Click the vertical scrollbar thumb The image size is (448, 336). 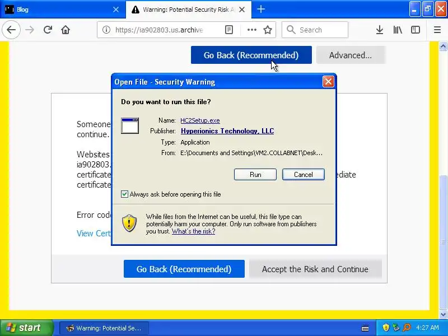(x=443, y=241)
